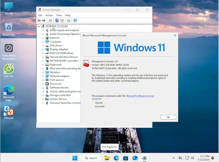Click the This PC desktop icon
Screen dimensions: 219x162
point(9,9)
